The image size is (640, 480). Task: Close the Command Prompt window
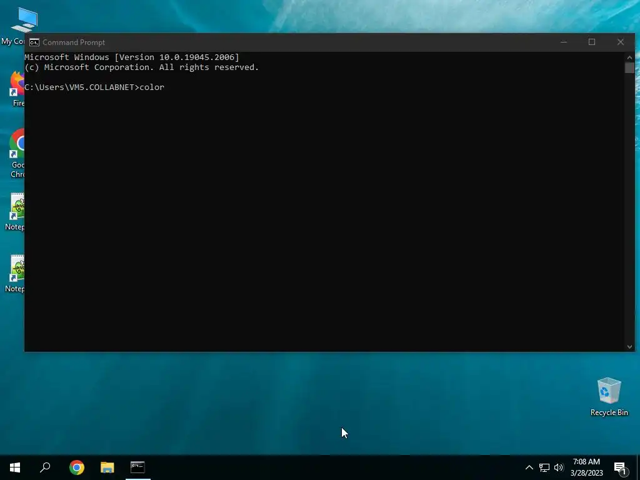621,42
